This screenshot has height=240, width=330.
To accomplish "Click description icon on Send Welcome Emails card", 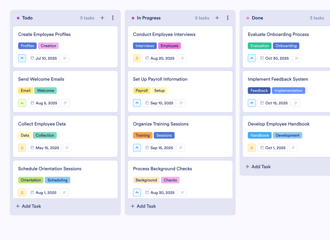I will (x=65, y=103).
